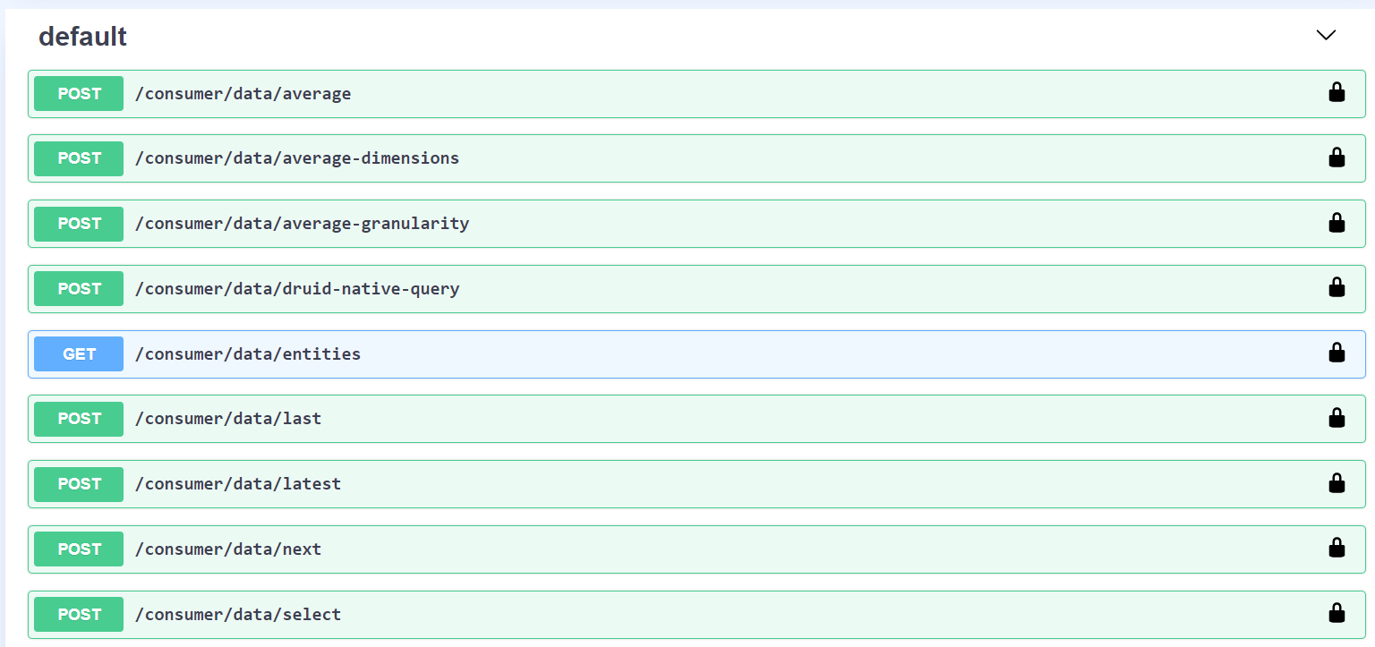Click the default section heading

point(82,37)
